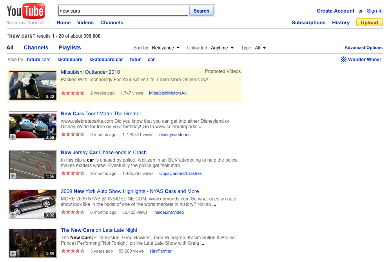This screenshot has width=390, height=262.
Task: Visit MitsubishiMotorsAu channel
Action: point(168,93)
